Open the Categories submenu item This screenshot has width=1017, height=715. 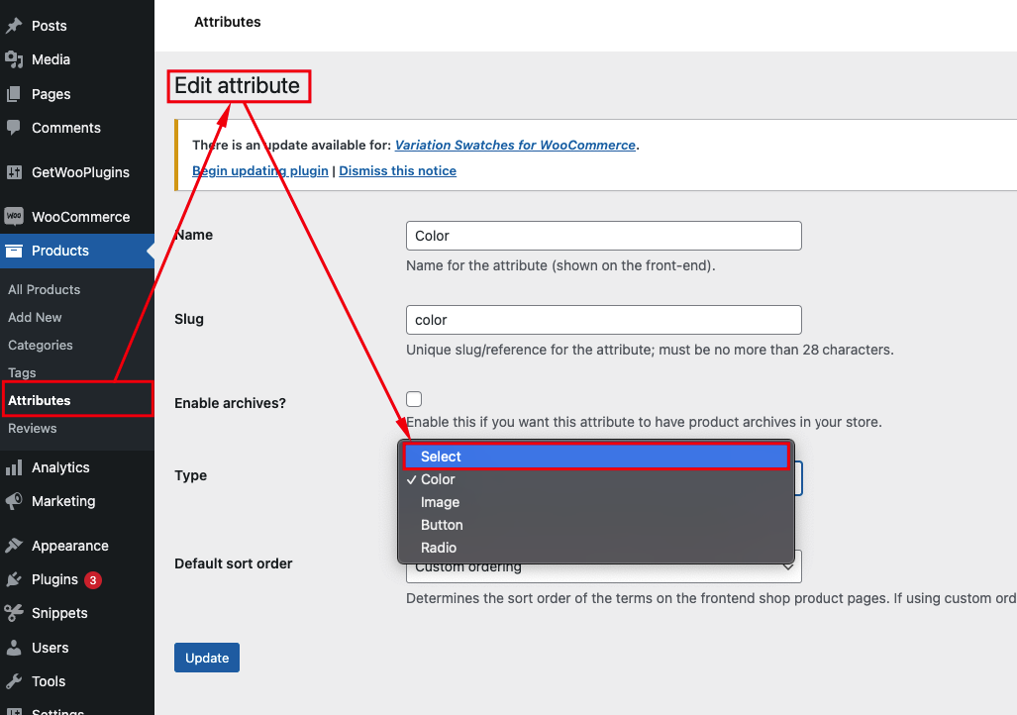pyautogui.click(x=41, y=346)
